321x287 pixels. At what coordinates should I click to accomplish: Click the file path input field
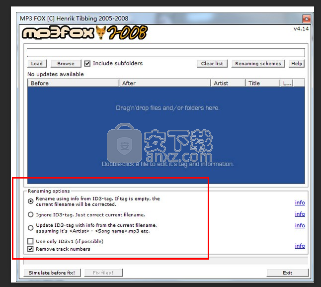166,52
